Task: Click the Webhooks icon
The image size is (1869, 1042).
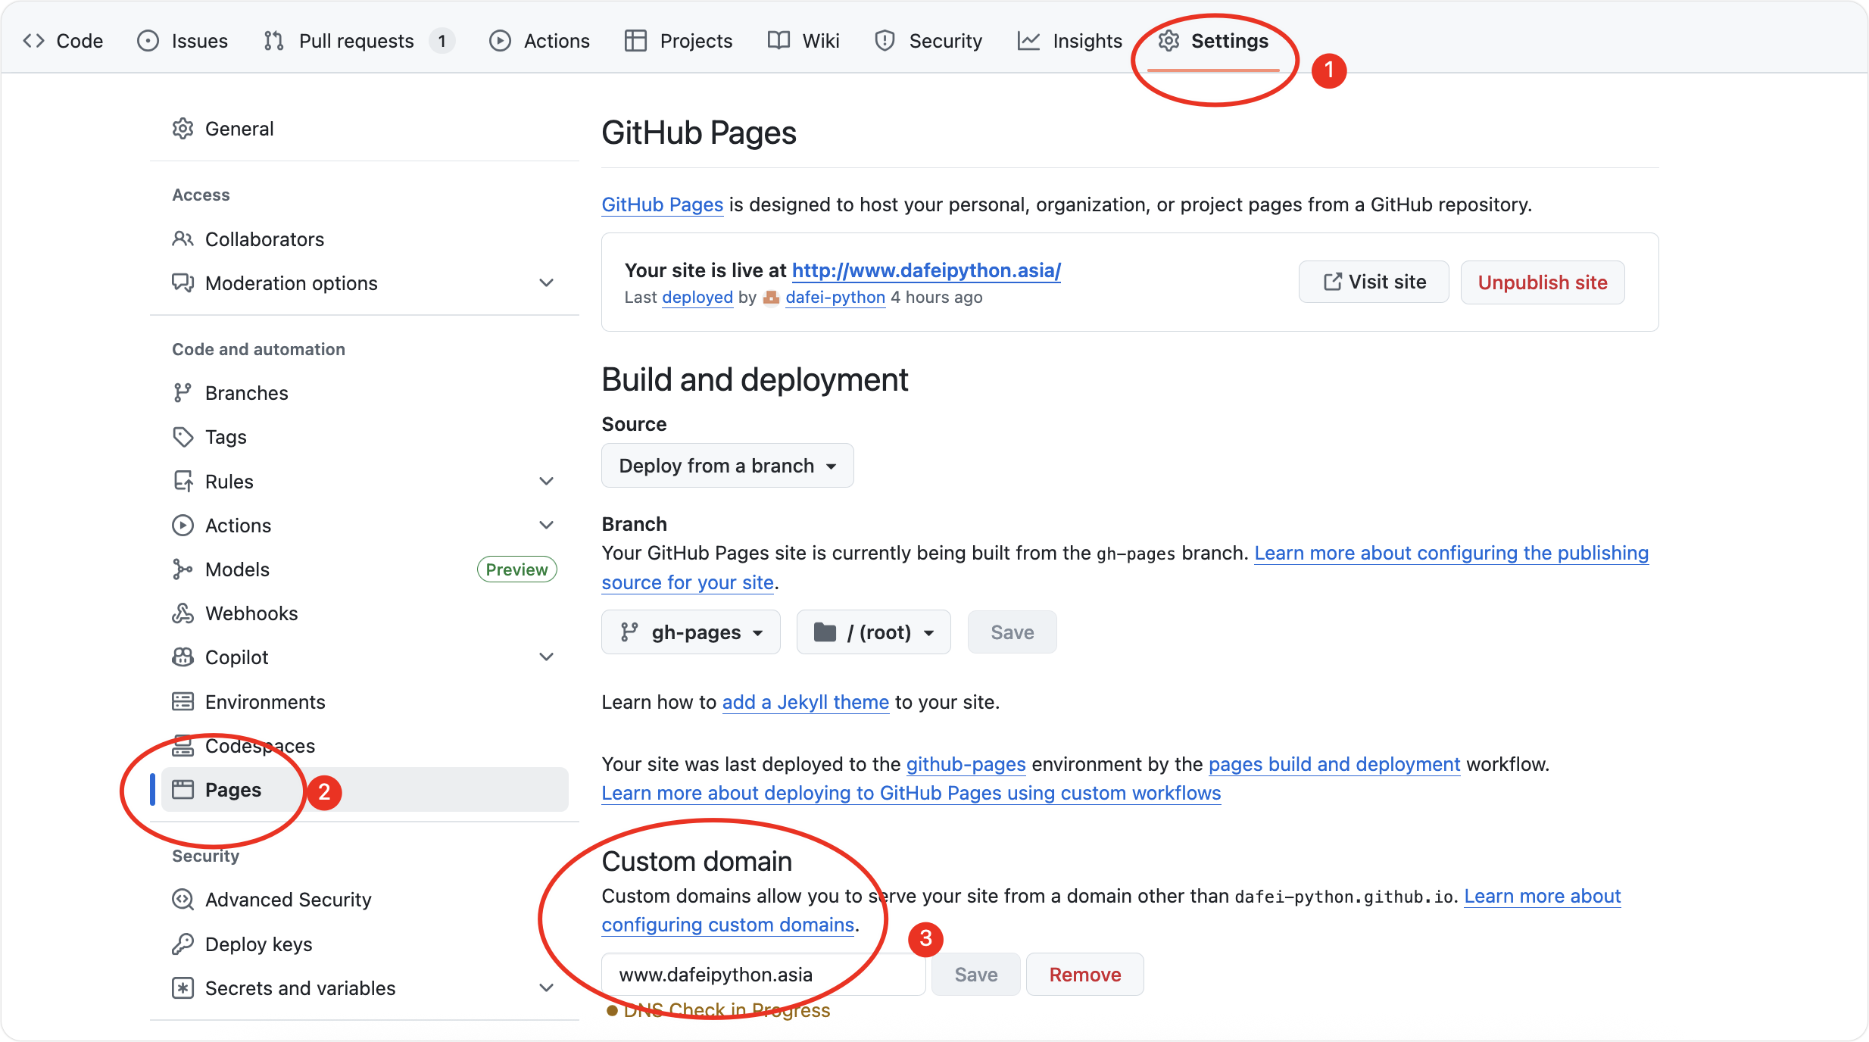Action: 183,613
